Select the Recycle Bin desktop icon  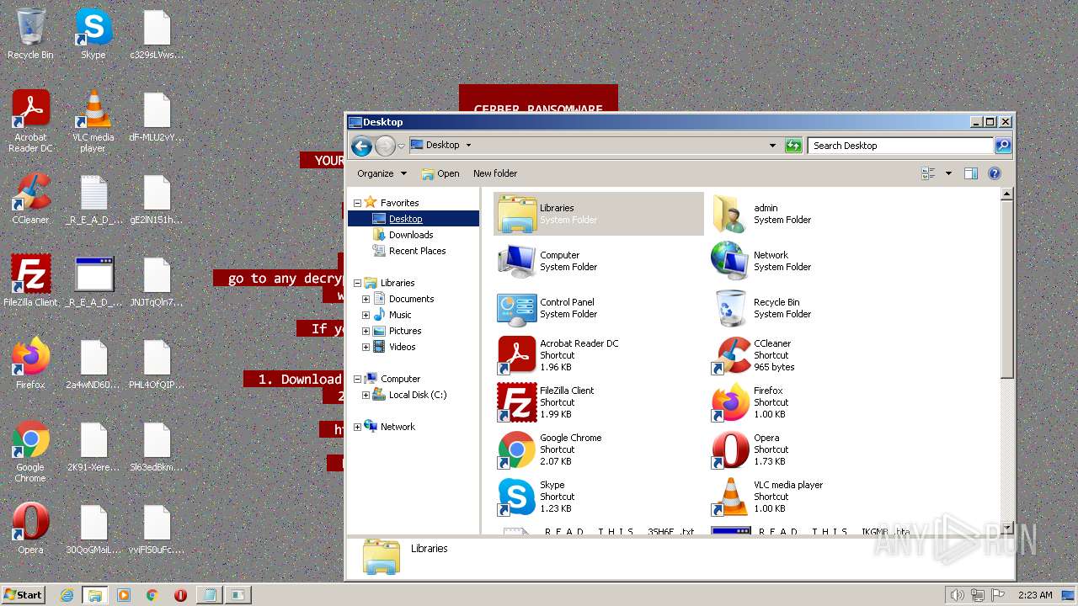(x=30, y=34)
